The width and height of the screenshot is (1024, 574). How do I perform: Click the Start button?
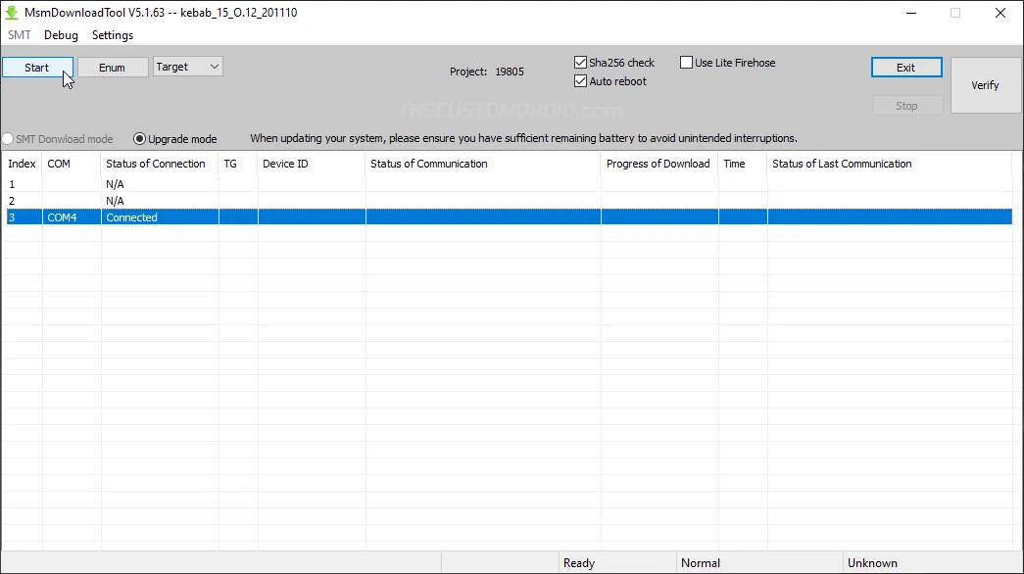(37, 67)
